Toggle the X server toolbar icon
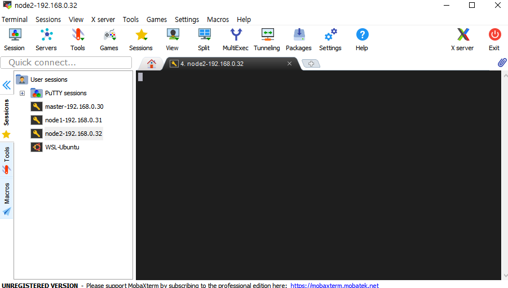 tap(463, 35)
